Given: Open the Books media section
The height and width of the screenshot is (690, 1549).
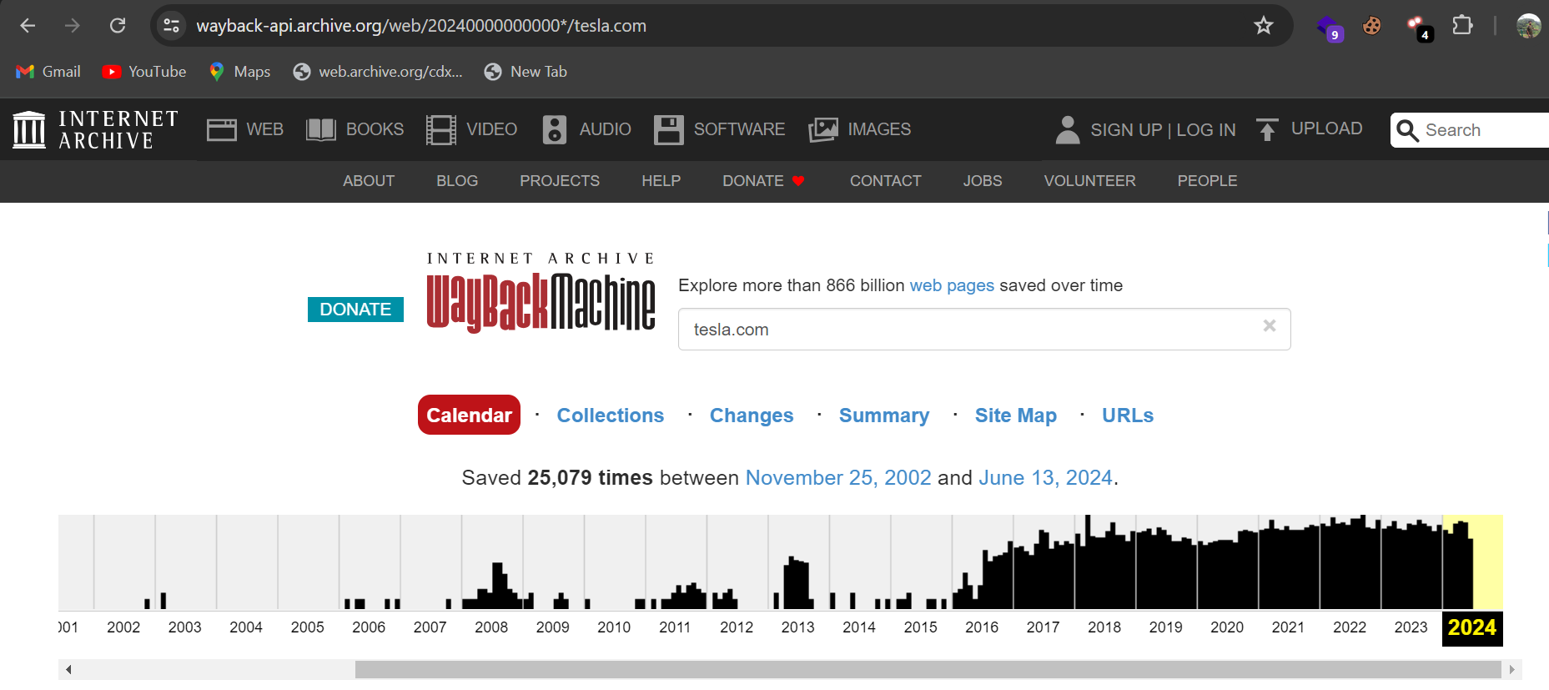Looking at the screenshot, I should pos(355,129).
